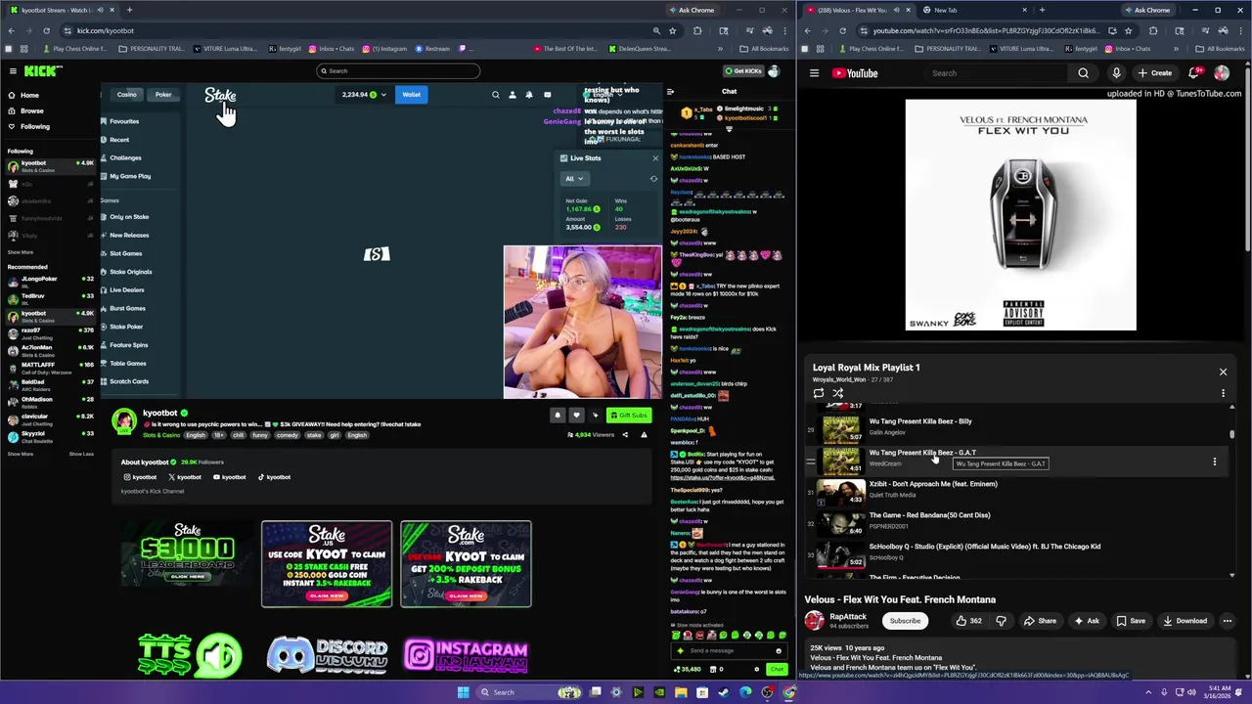Open Kick profile avatar menu

tap(774, 70)
